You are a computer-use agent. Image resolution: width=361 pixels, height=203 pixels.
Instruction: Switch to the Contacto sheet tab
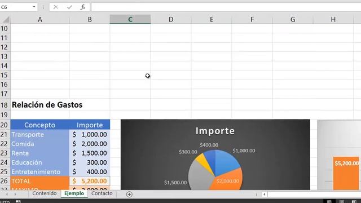tap(102, 193)
